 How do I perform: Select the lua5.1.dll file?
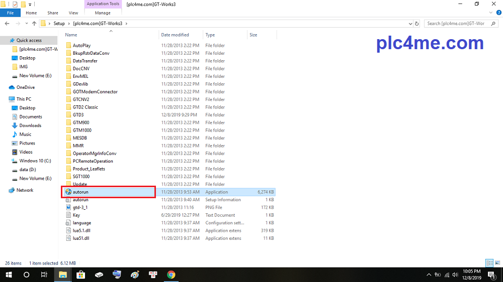click(81, 231)
